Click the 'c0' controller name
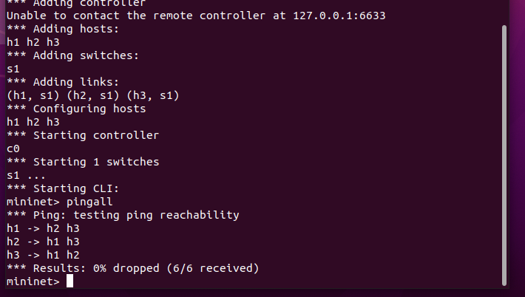This screenshot has height=297, width=525. point(13,148)
